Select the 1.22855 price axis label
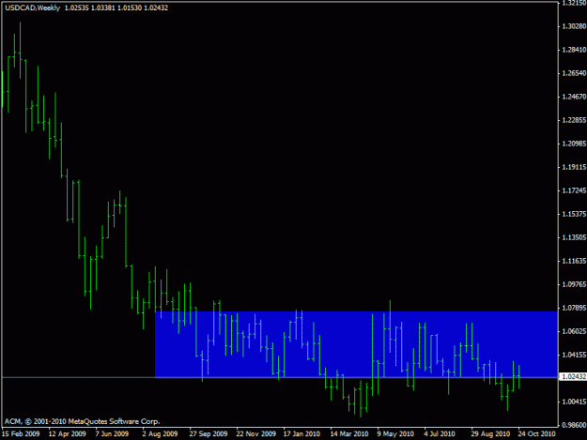587x440 pixels. [574, 120]
